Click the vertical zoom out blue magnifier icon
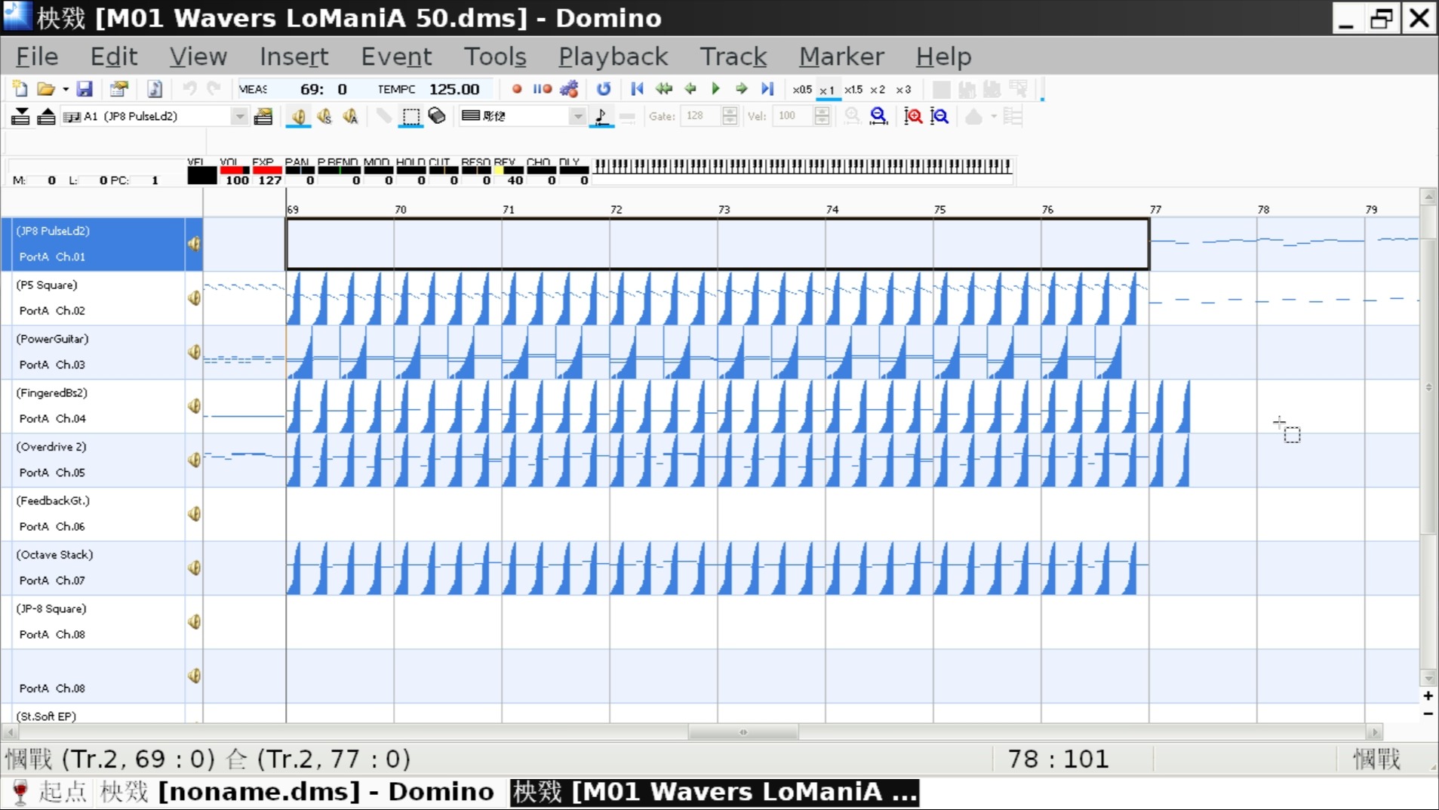Screen dimensions: 1439x810 [939, 116]
